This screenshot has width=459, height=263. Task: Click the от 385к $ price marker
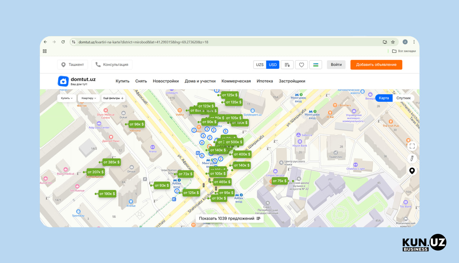112,162
